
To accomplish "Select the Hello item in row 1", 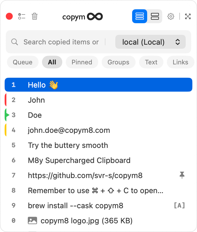I will tap(99, 85).
